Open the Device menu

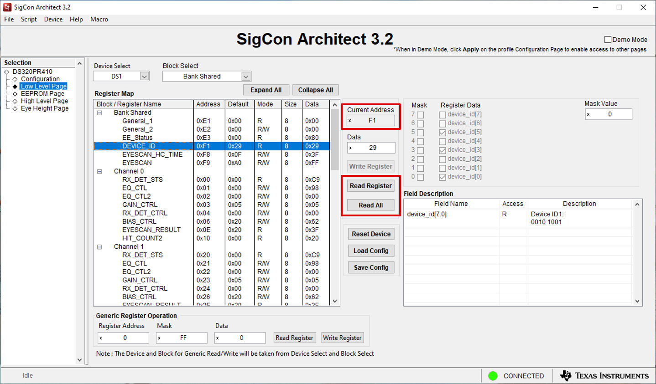53,19
